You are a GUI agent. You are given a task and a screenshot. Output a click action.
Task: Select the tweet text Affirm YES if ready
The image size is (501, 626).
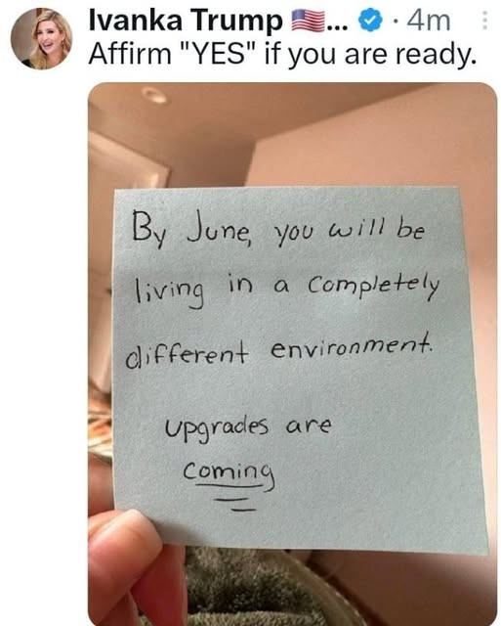tap(282, 55)
